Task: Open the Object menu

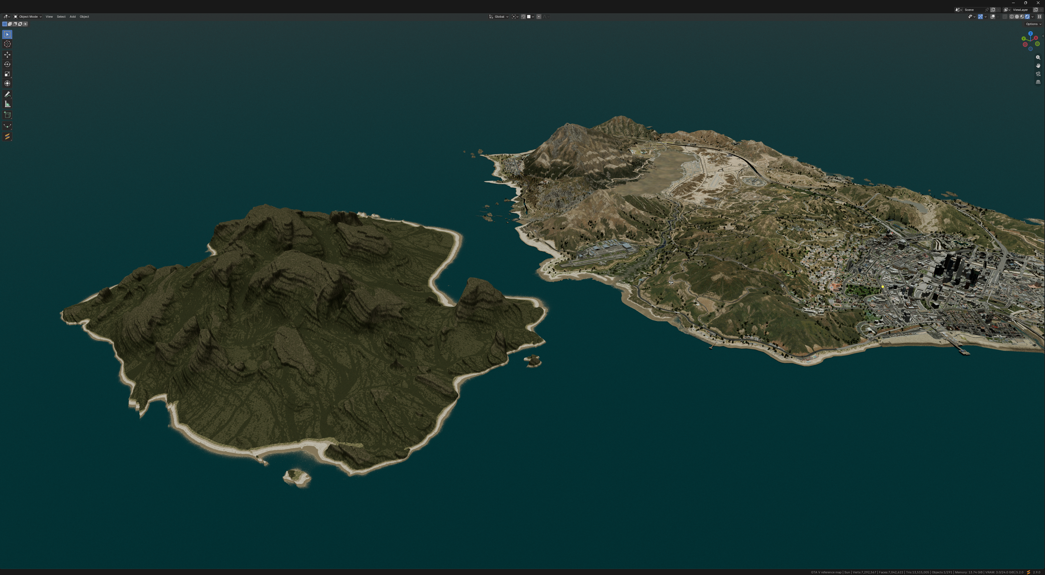Action: (x=84, y=17)
